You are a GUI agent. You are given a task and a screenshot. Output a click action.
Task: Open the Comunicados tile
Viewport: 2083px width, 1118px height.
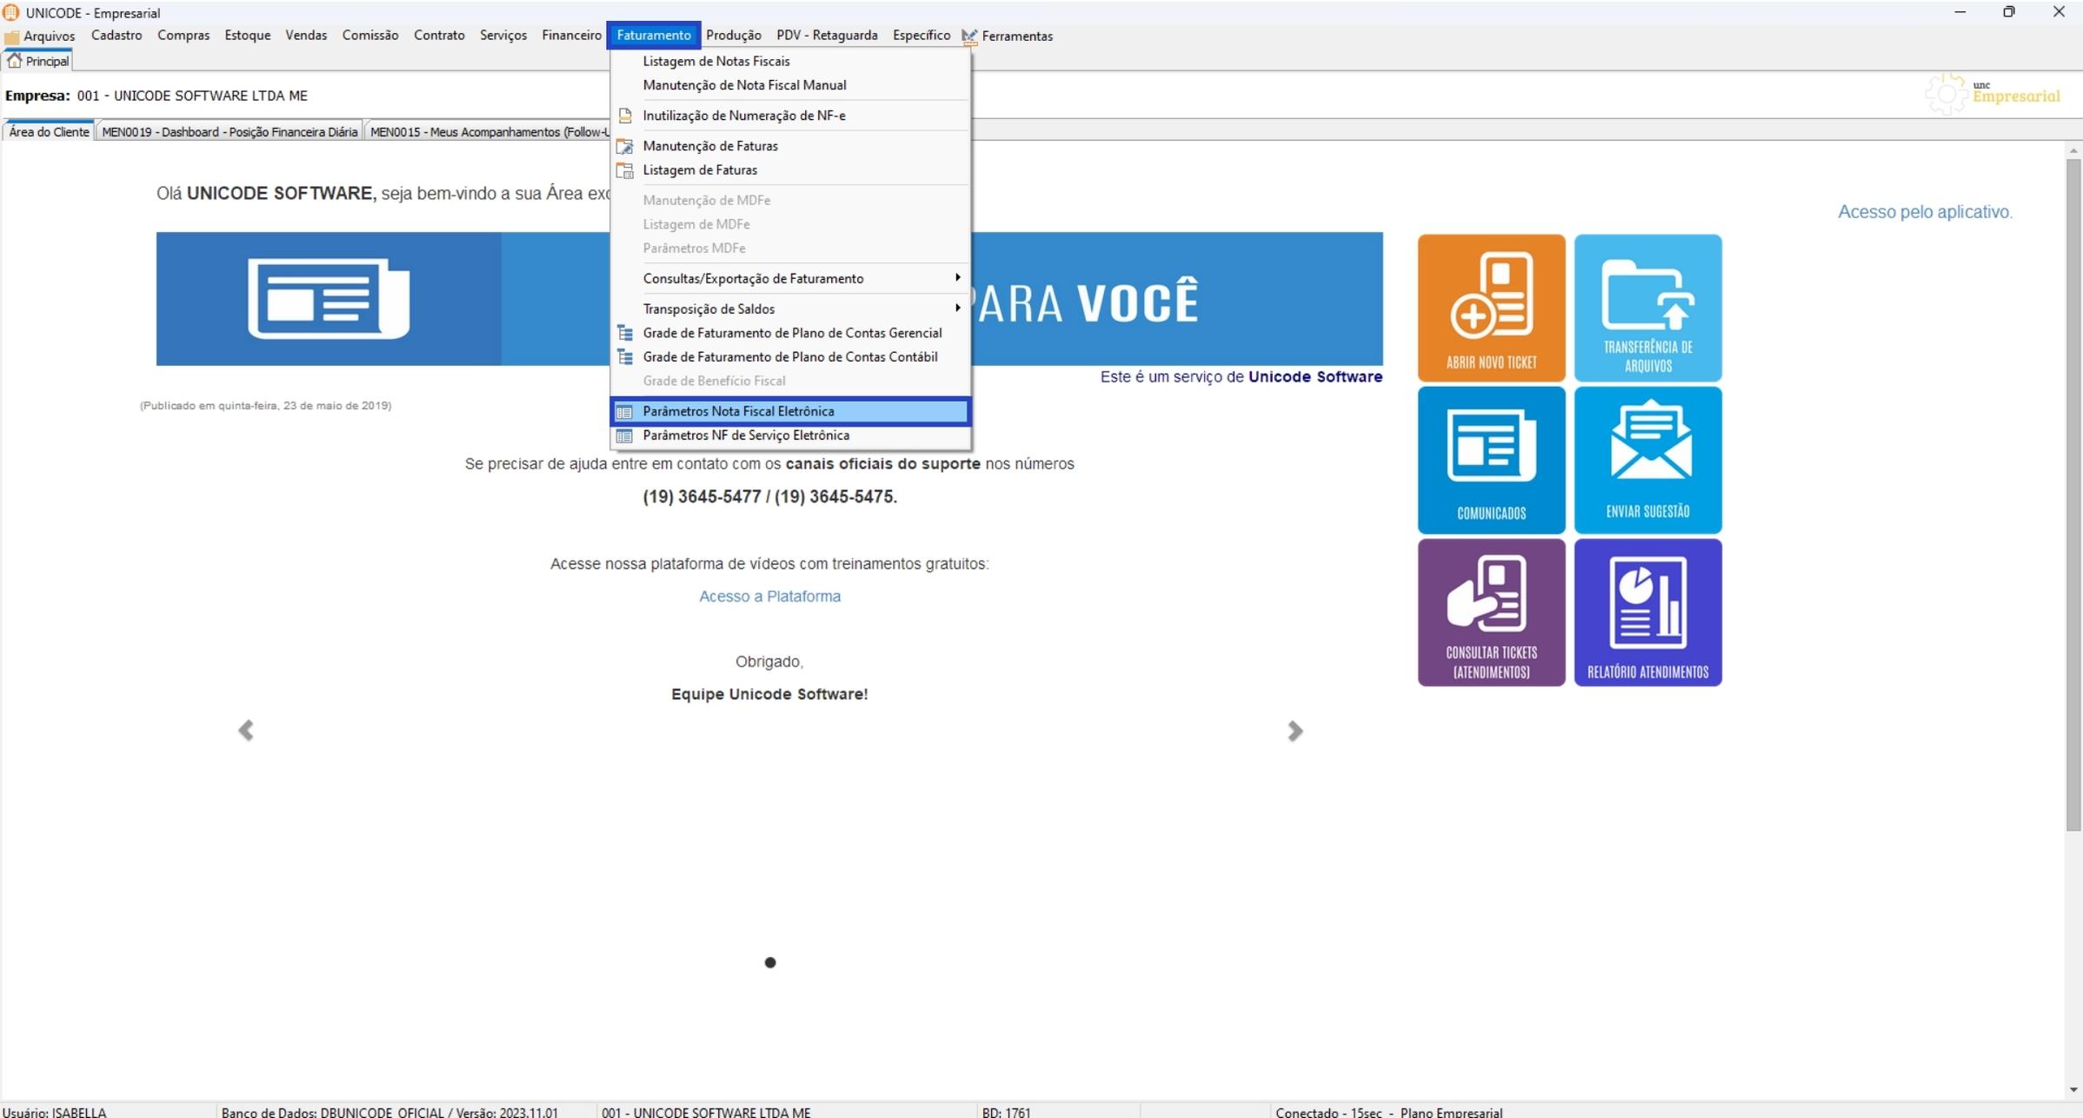point(1490,460)
